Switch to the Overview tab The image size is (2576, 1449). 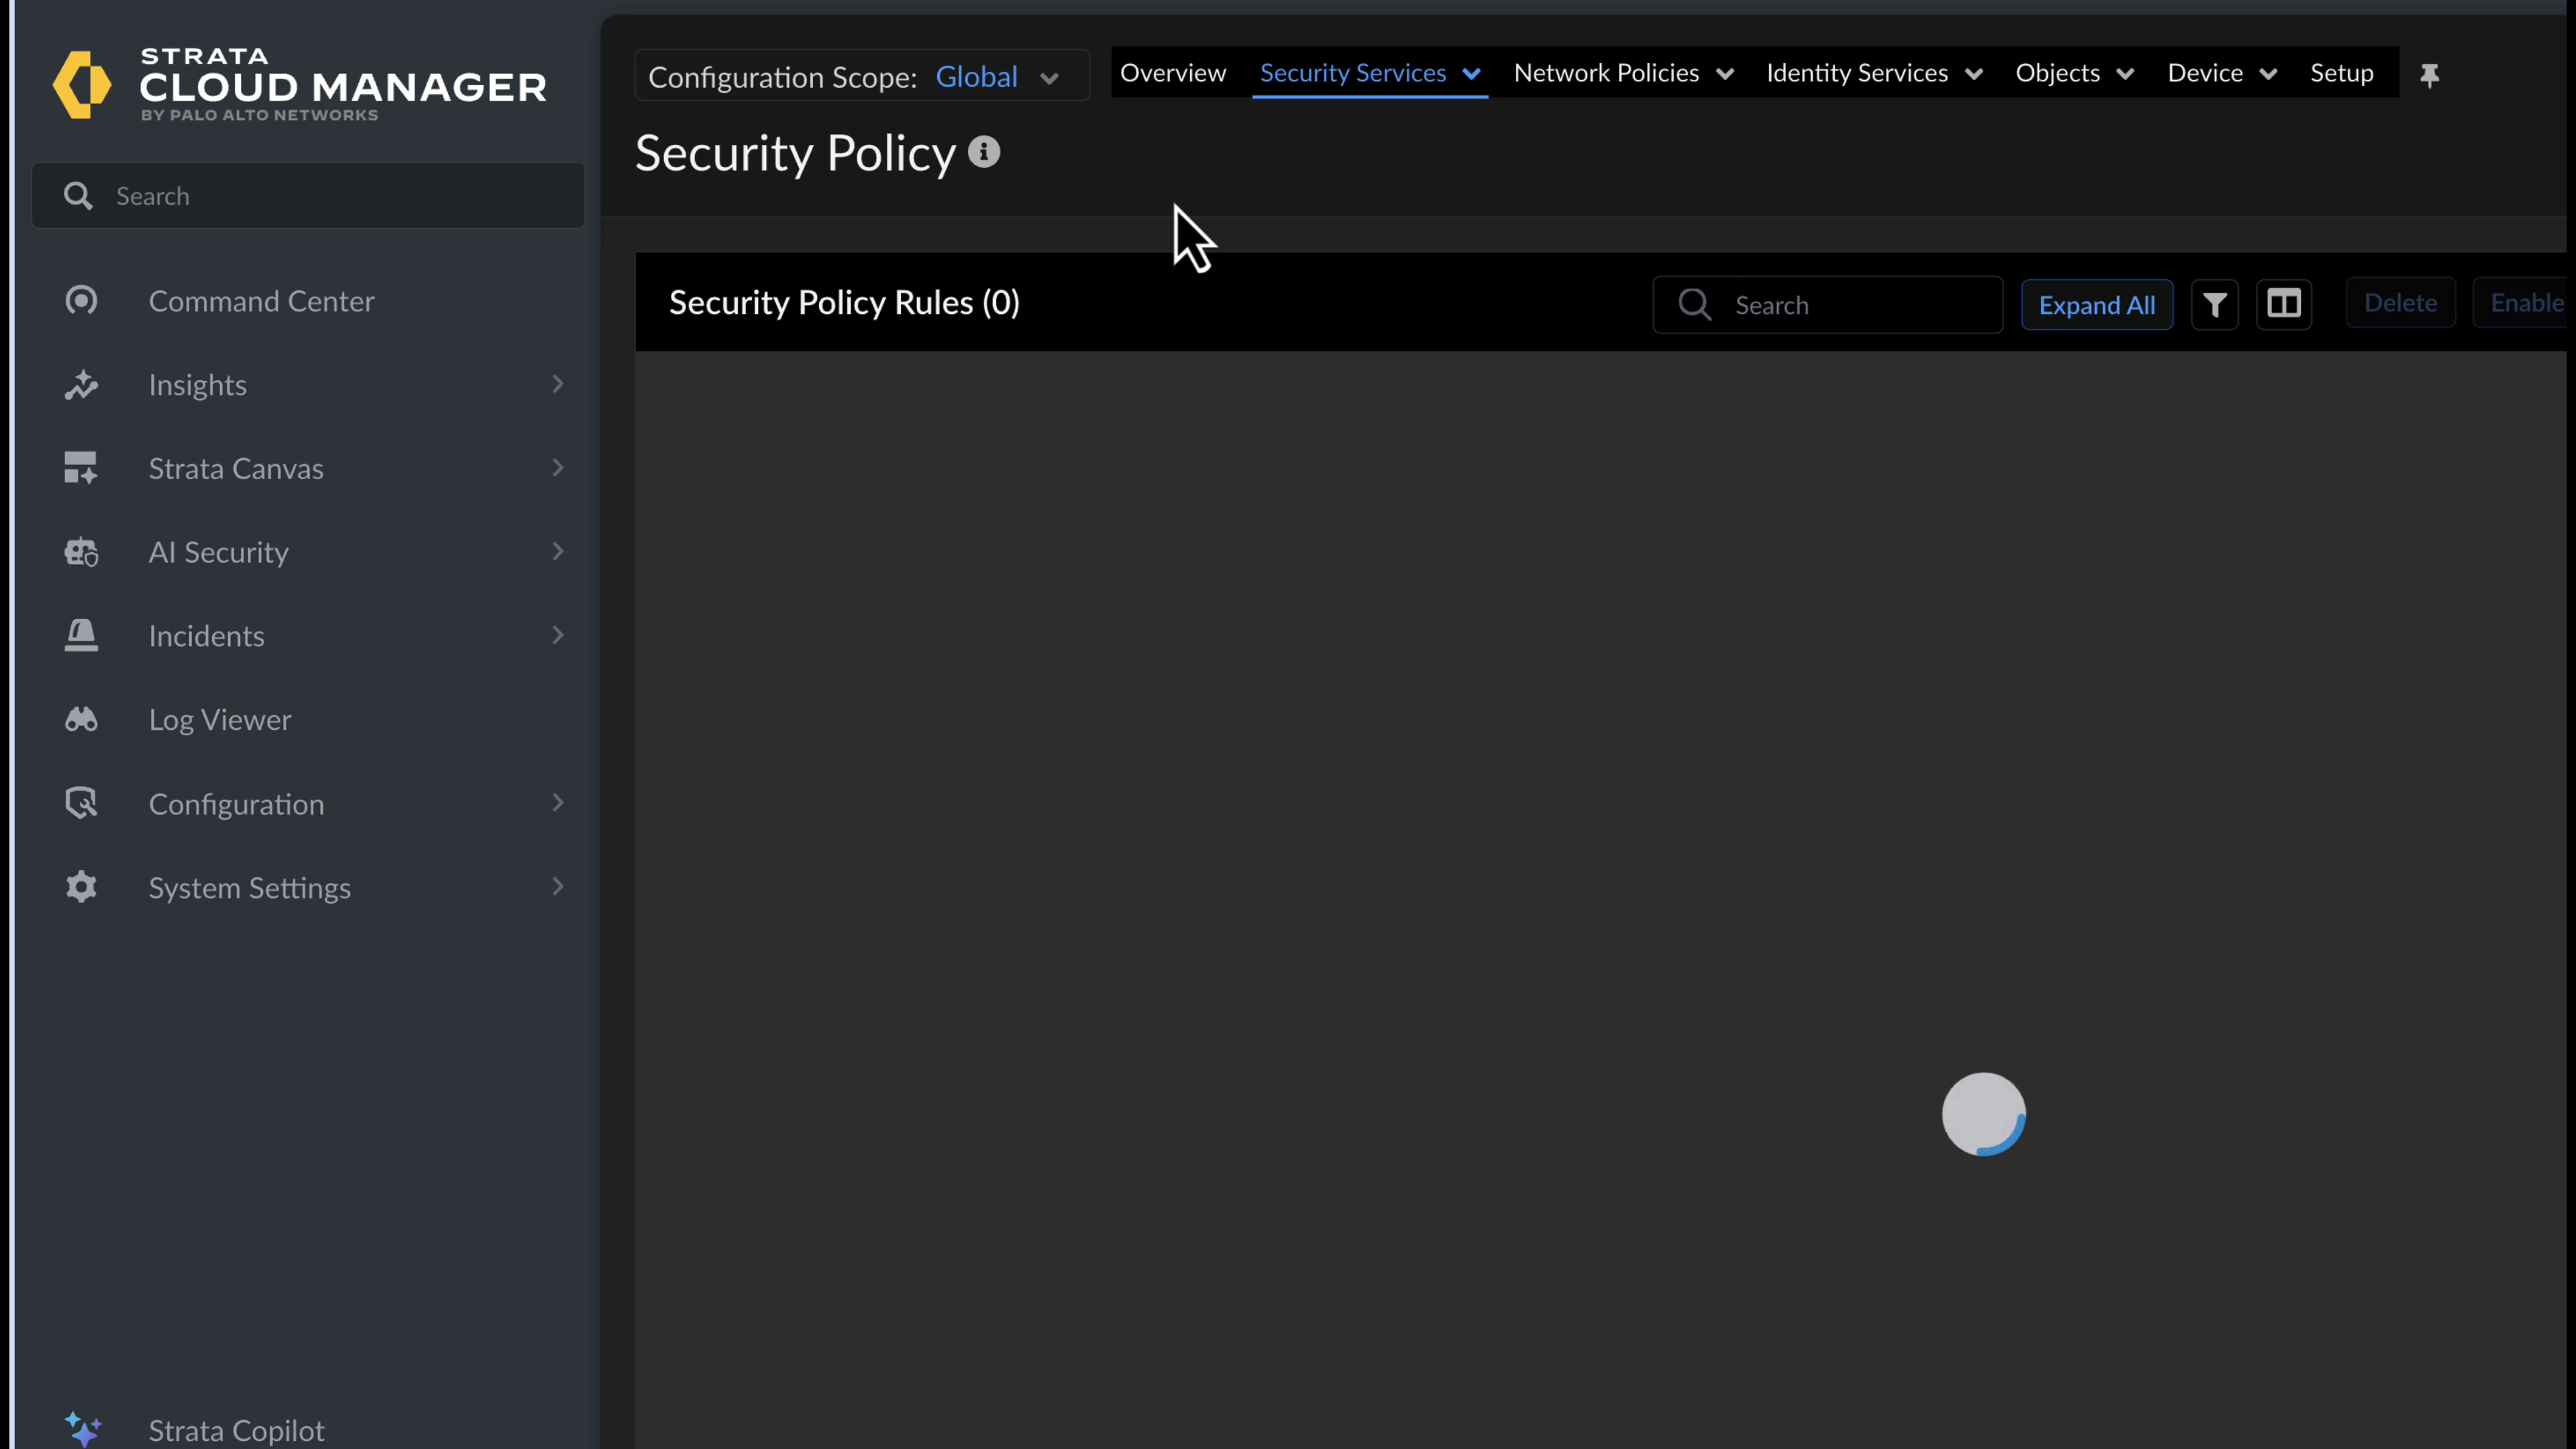coord(1173,72)
